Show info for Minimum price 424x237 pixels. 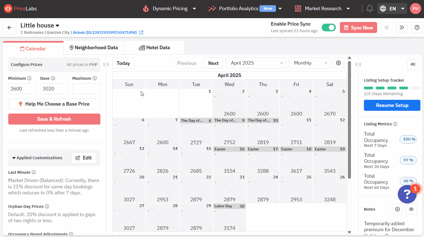[x=29, y=78]
